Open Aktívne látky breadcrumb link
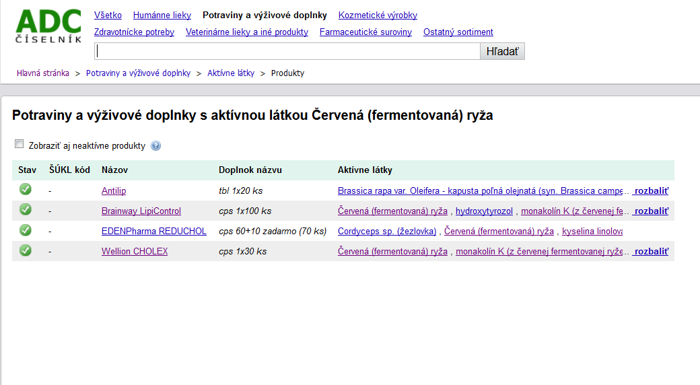 231,73
